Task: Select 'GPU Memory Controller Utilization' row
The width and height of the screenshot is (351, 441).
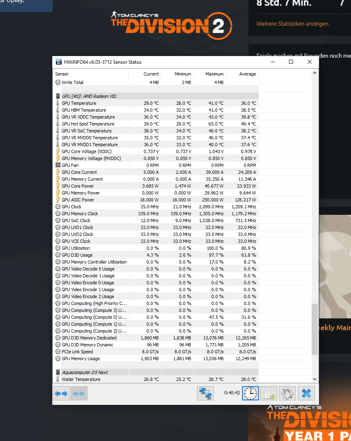Action: point(156,262)
